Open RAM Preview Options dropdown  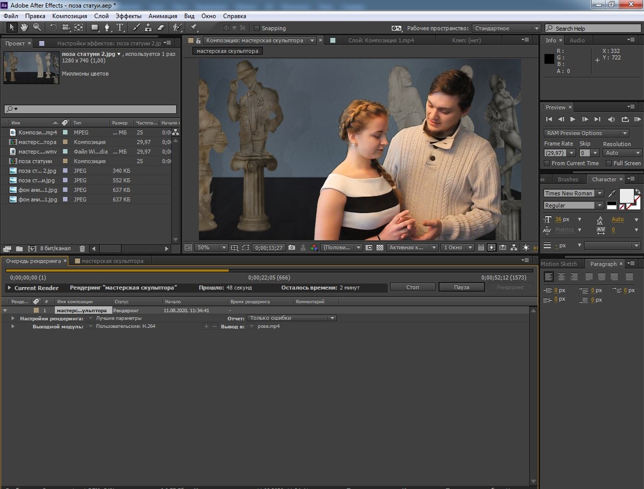coord(586,133)
